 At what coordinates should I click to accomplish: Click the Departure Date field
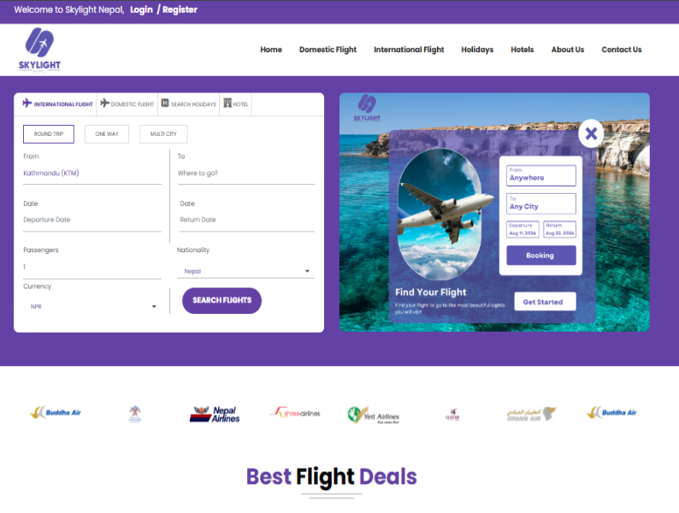92,220
